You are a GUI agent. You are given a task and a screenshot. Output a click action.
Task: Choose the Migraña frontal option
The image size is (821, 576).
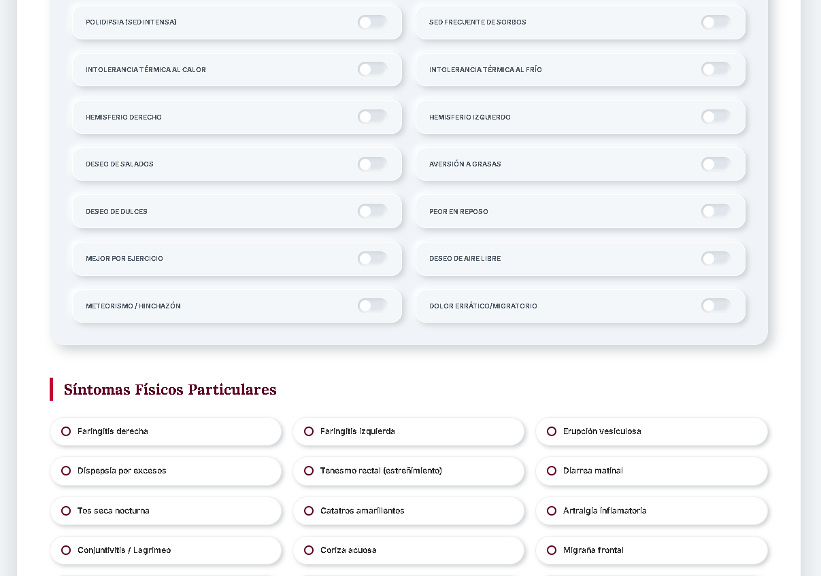point(552,550)
